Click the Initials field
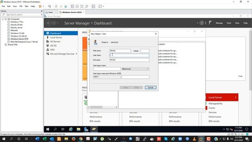This screenshot has width=252, height=142. point(145,51)
